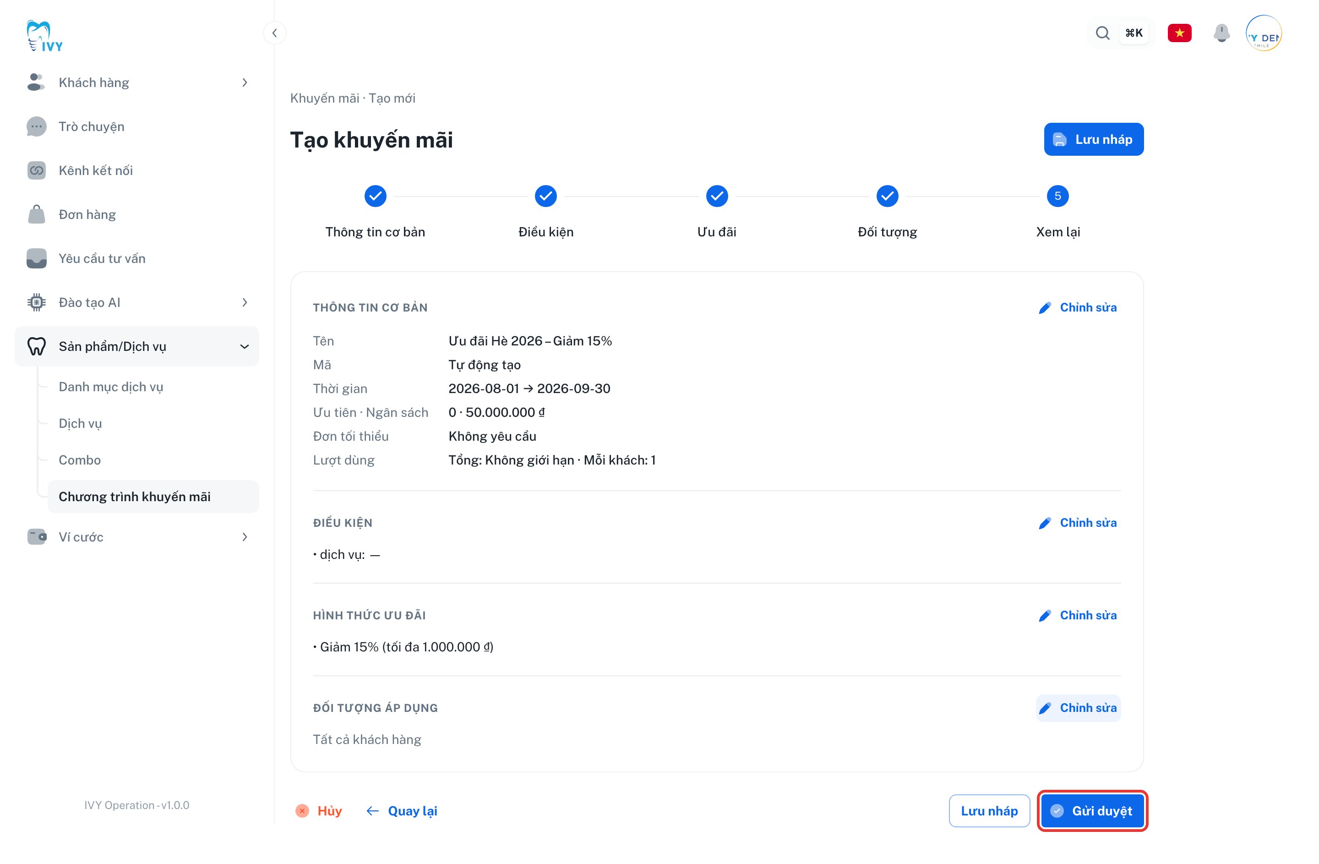Click the Điều kiện step label
Viewport: 1319px width, 864px height.
[x=546, y=232]
